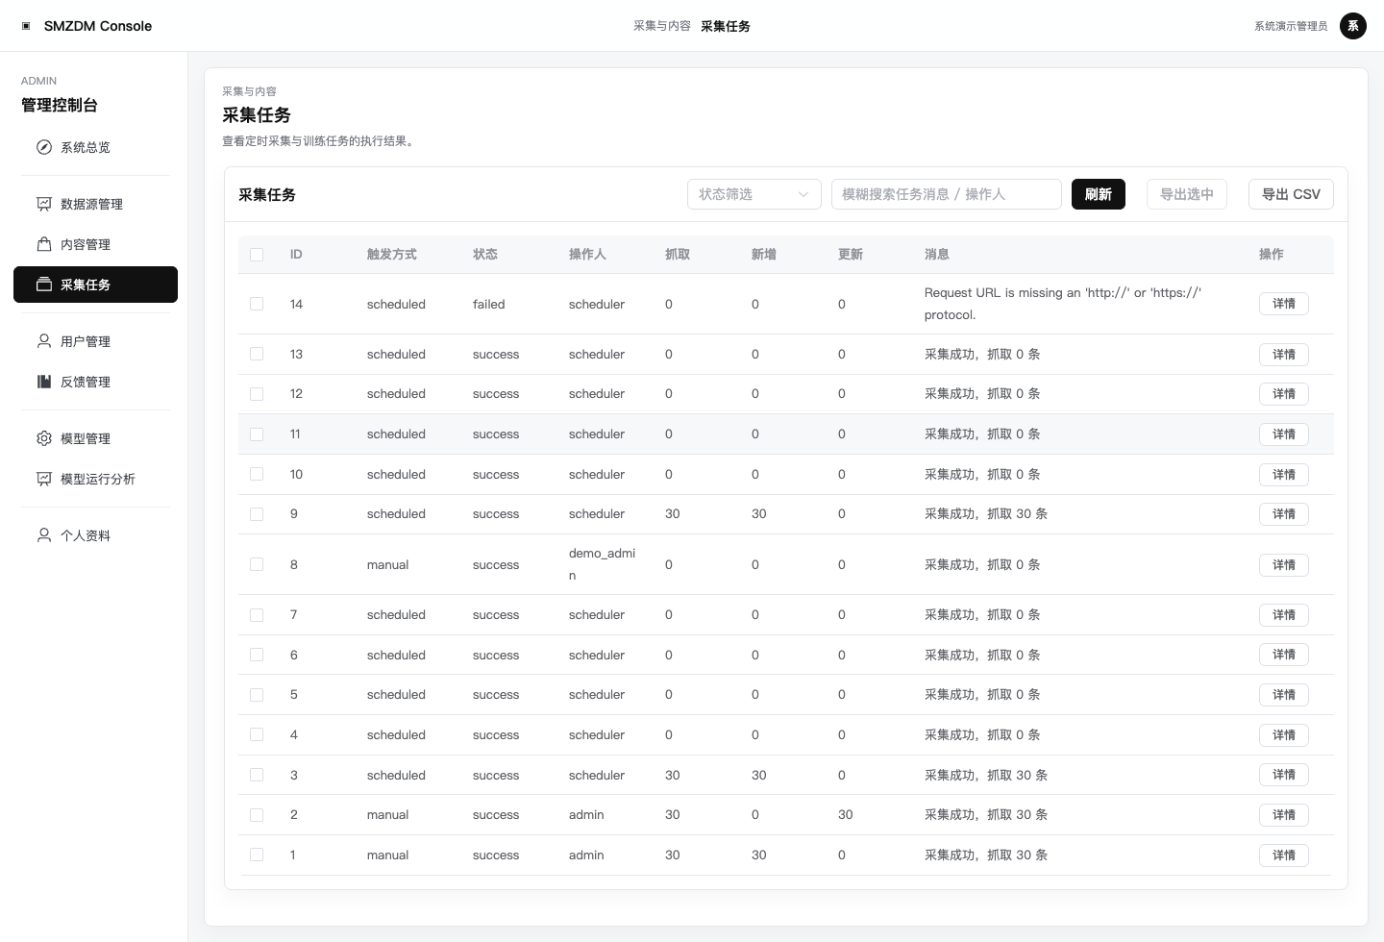Click the 导出 CSV button

1291,194
